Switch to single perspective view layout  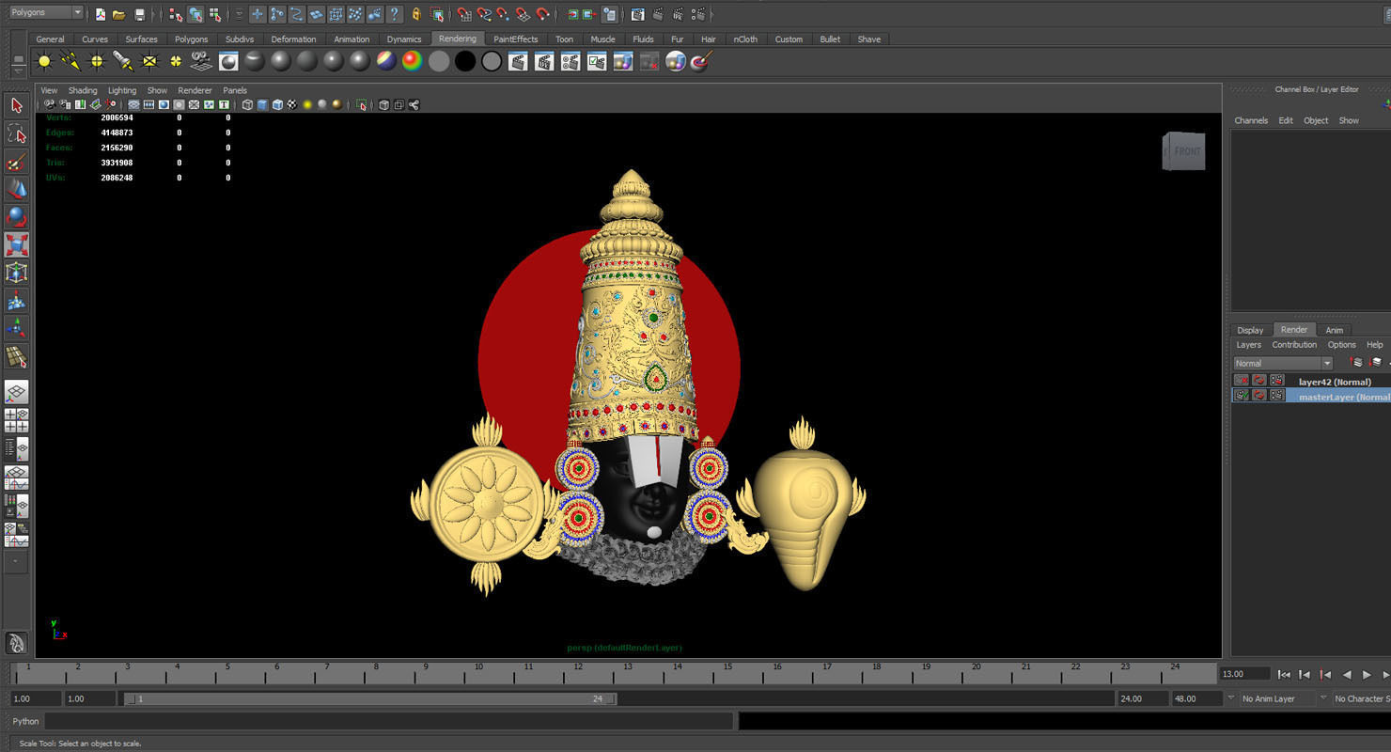pyautogui.click(x=16, y=392)
